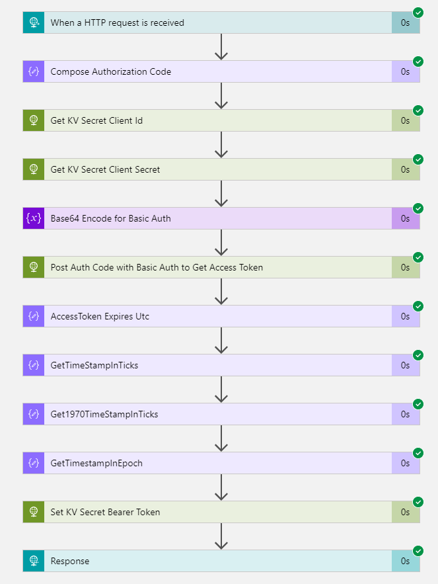The width and height of the screenshot is (438, 584).
Task: Click the Compose Authorization Code icon
Action: [x=34, y=71]
